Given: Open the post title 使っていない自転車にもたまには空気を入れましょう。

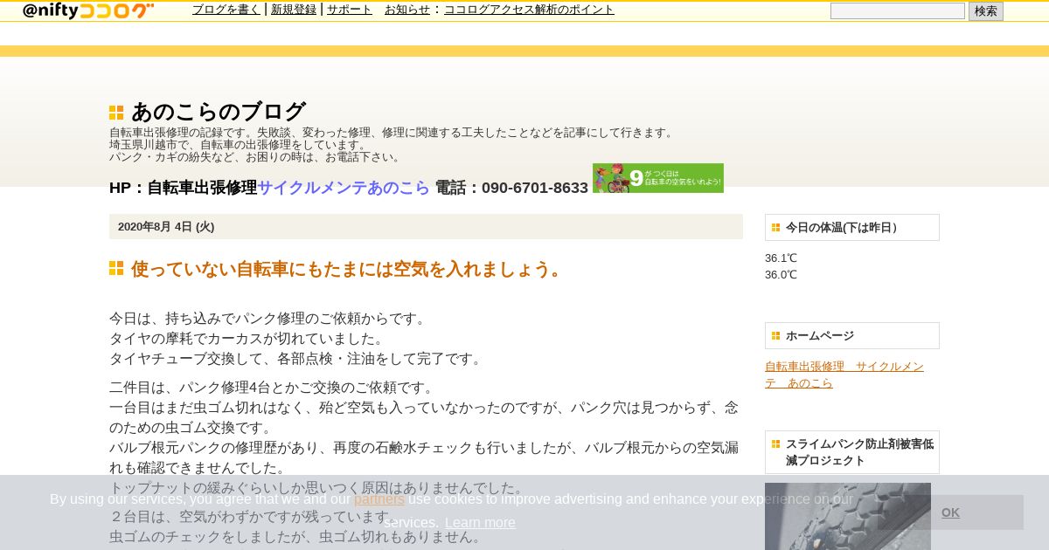Looking at the screenshot, I should click(x=348, y=269).
